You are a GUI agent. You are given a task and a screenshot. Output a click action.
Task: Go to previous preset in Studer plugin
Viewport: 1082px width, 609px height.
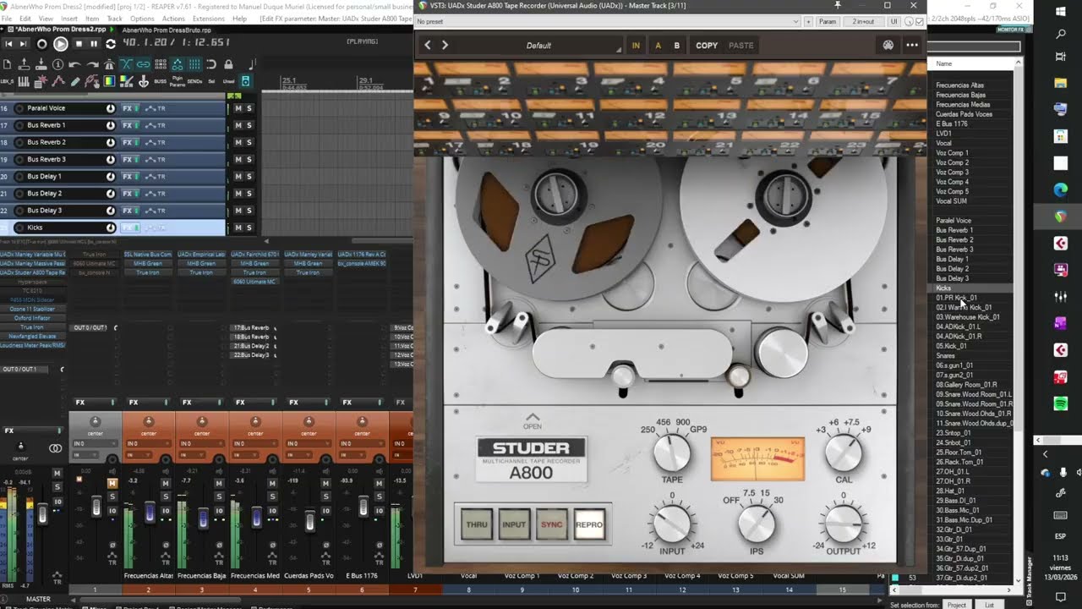point(428,46)
